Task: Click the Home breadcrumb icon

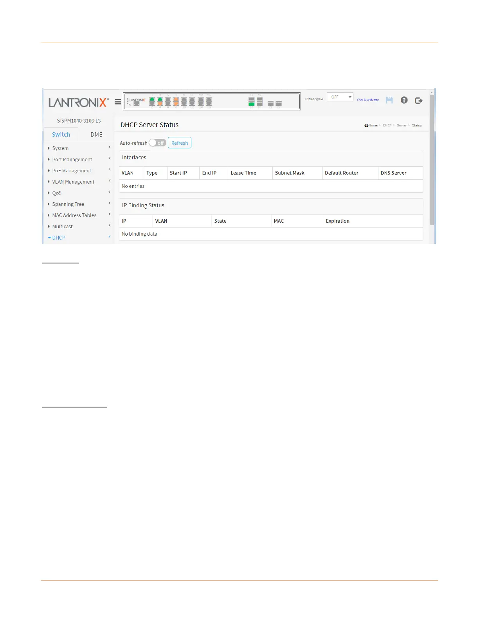Action: (366, 125)
